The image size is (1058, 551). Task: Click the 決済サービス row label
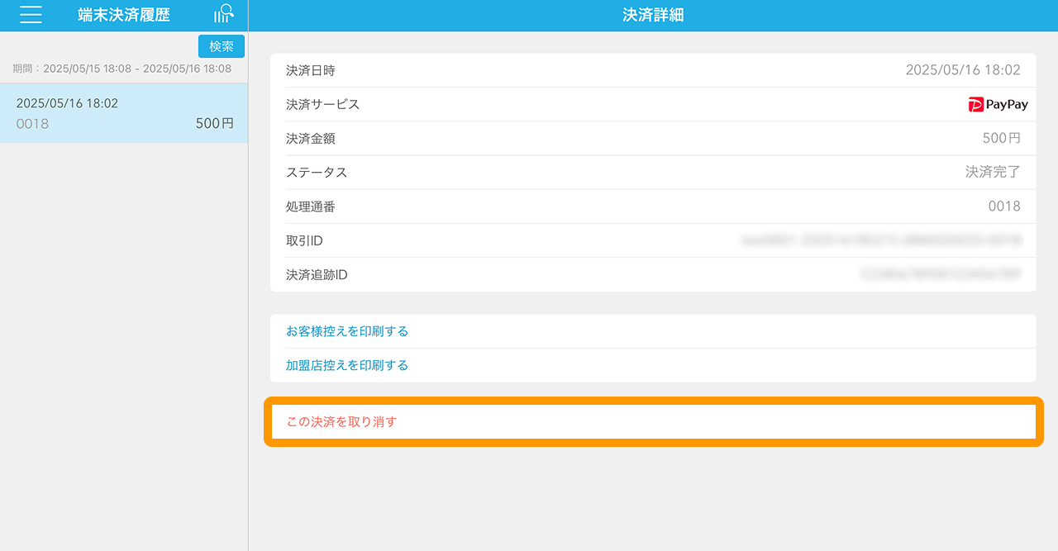tap(322, 105)
